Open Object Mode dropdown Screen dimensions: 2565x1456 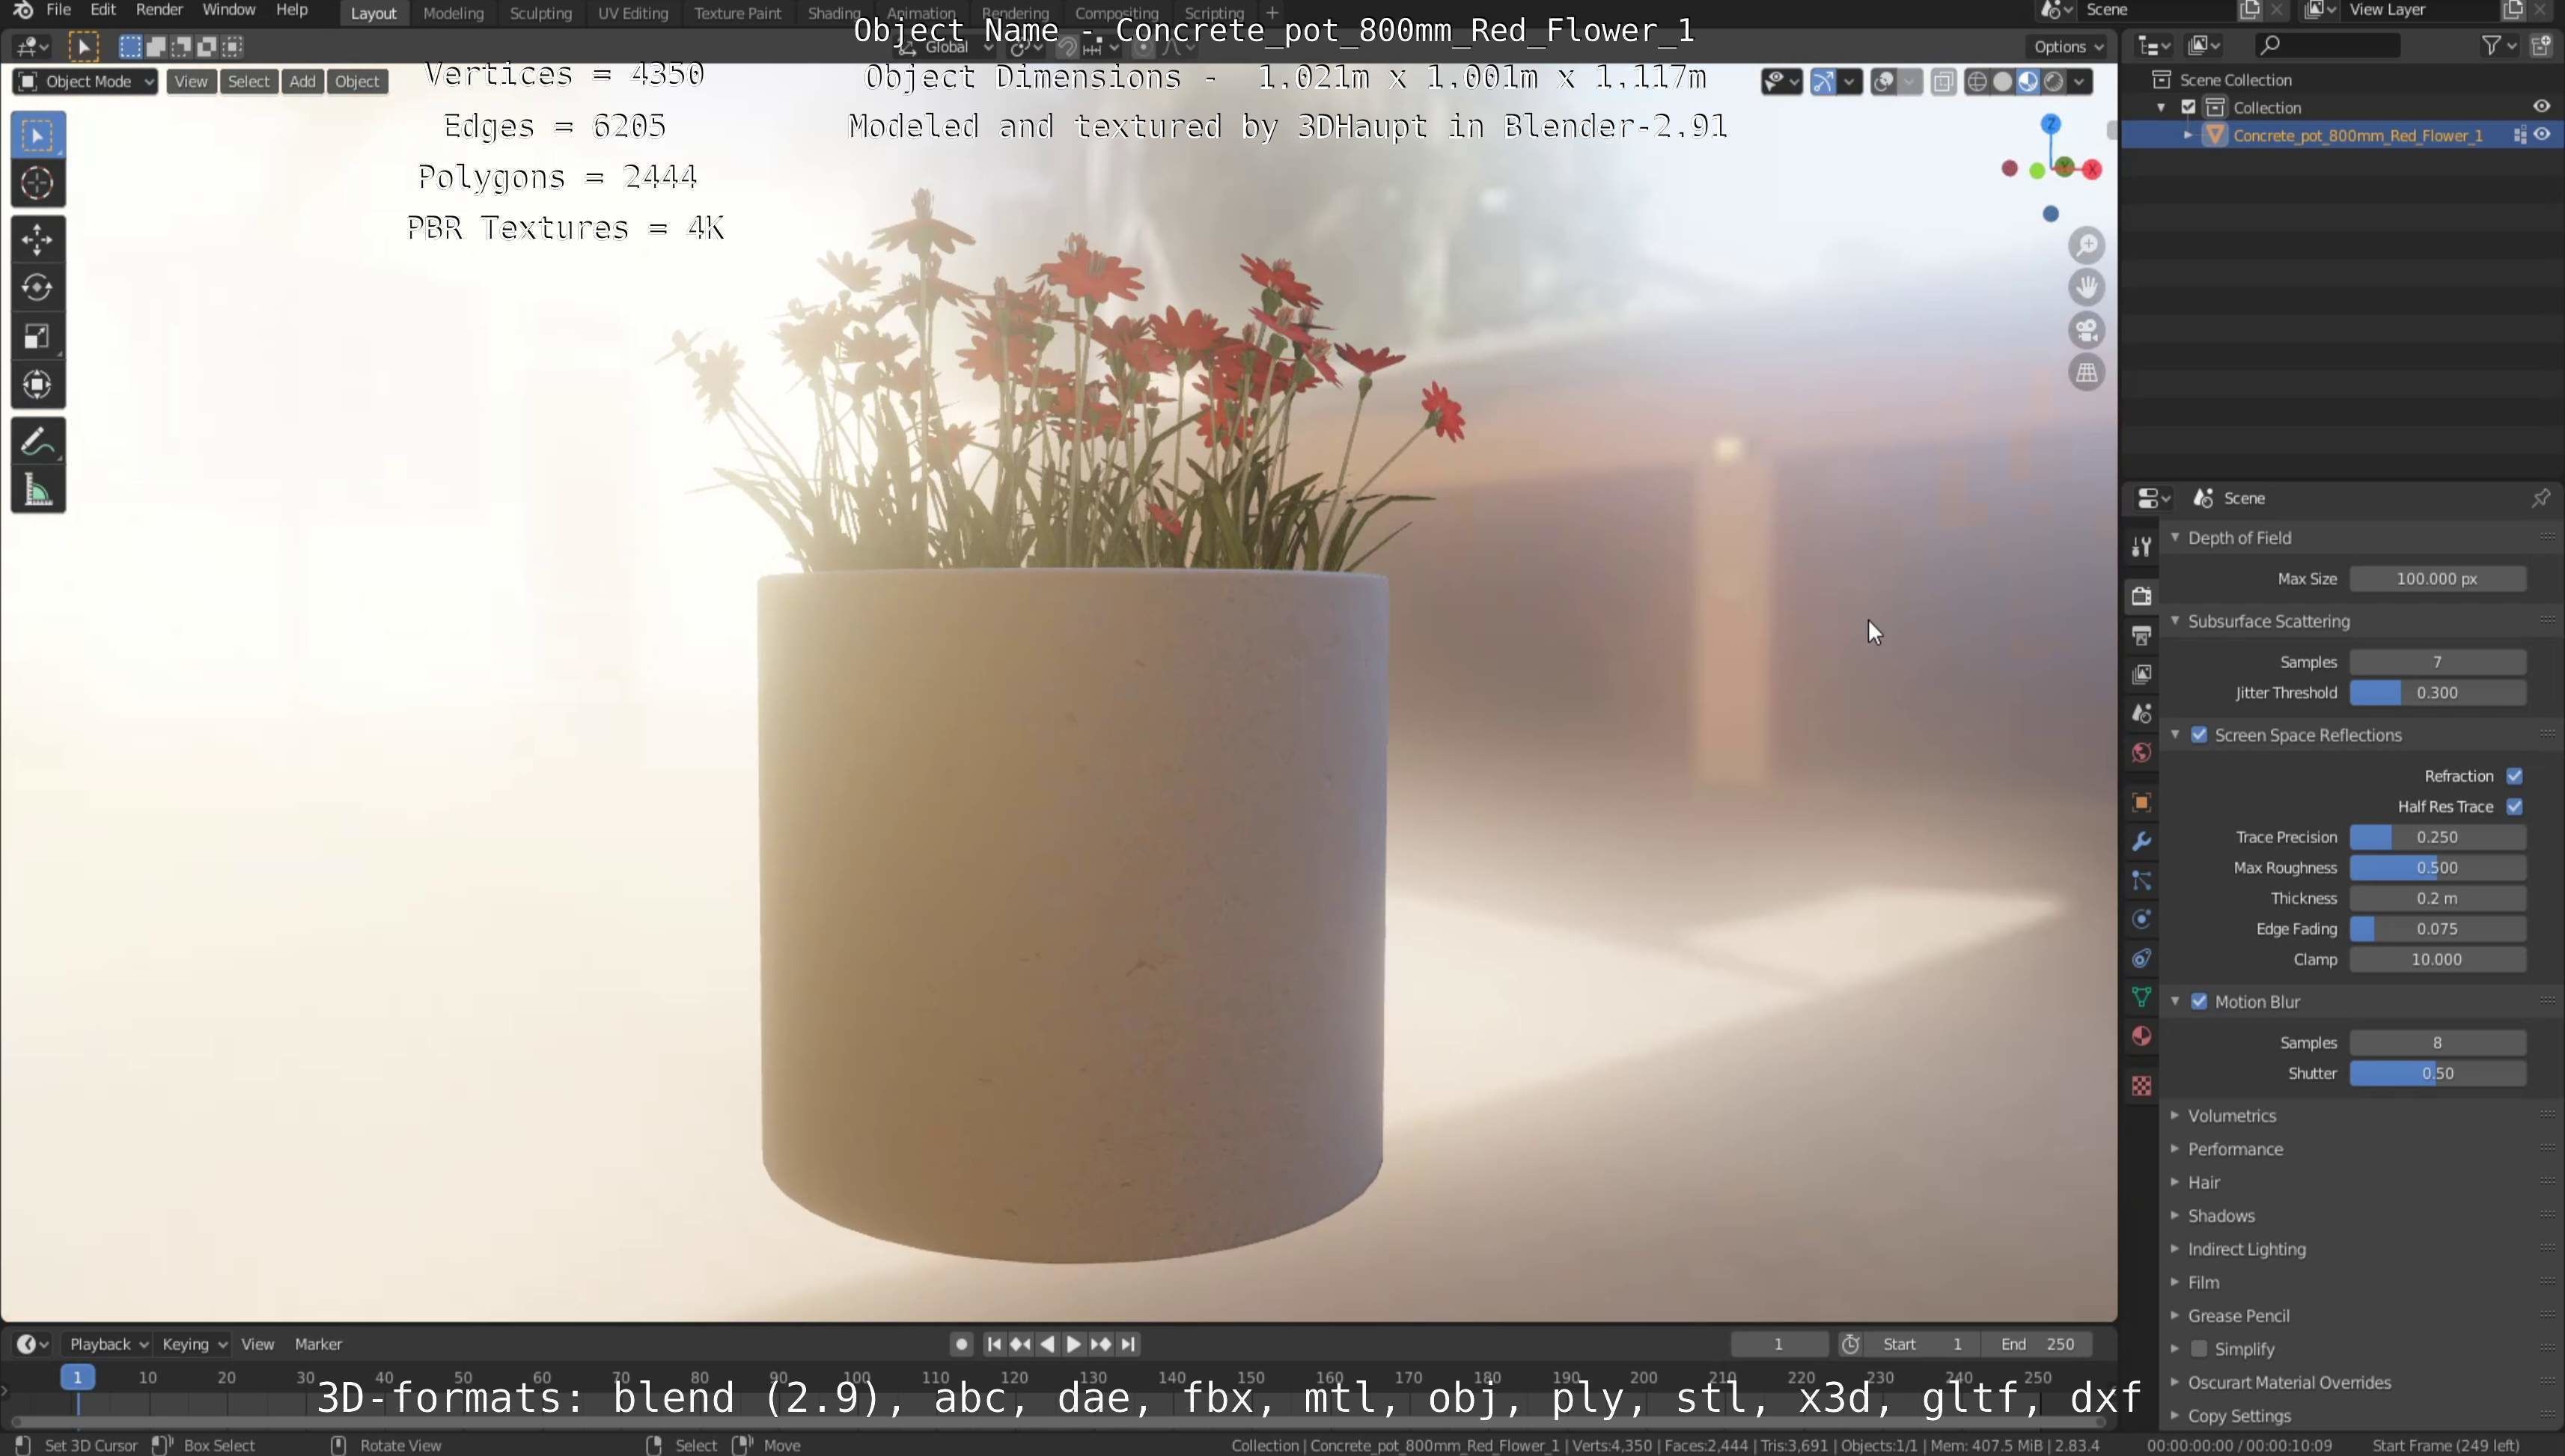(x=85, y=82)
